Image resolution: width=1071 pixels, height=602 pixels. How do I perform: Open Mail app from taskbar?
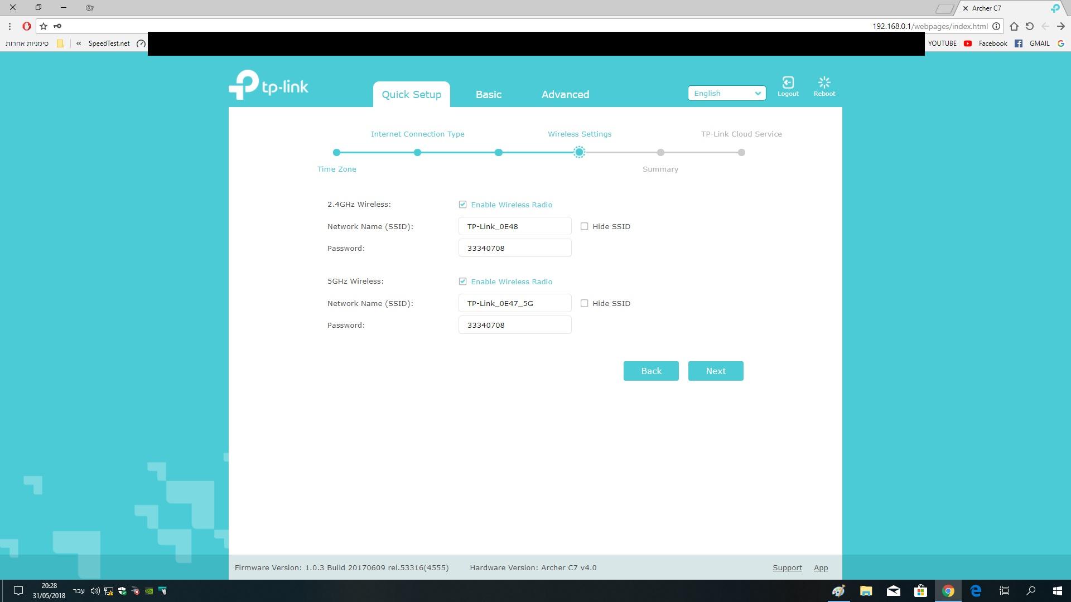pyautogui.click(x=893, y=591)
